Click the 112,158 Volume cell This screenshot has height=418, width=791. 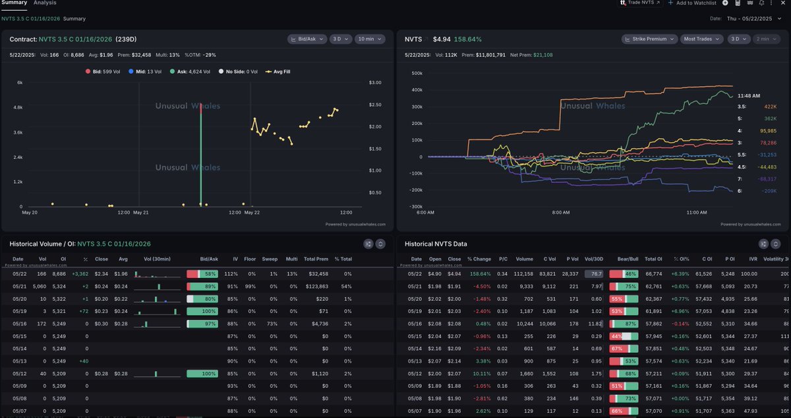point(524,273)
